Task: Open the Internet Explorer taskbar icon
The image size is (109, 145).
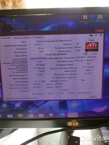Action: (x=1, y=116)
